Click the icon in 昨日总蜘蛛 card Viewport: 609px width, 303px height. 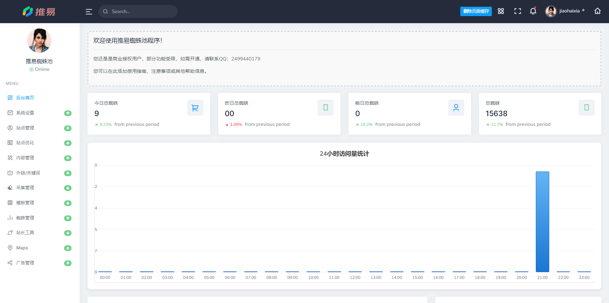325,108
